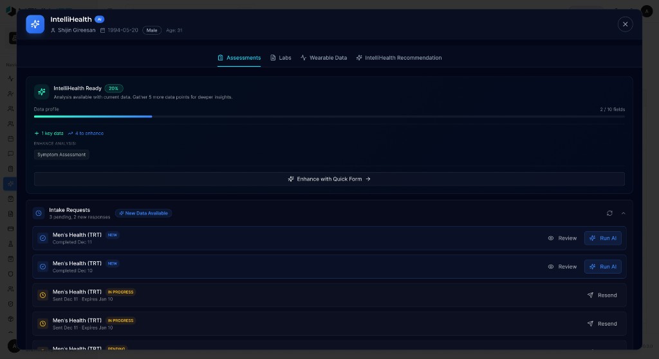Click 'Completed Dec 11' text
The width and height of the screenshot is (659, 359).
click(x=72, y=242)
